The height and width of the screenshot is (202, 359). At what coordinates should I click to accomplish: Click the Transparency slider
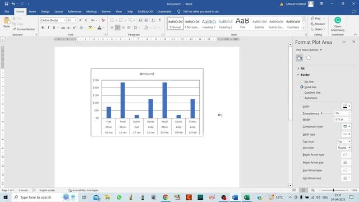pyautogui.click(x=326, y=113)
